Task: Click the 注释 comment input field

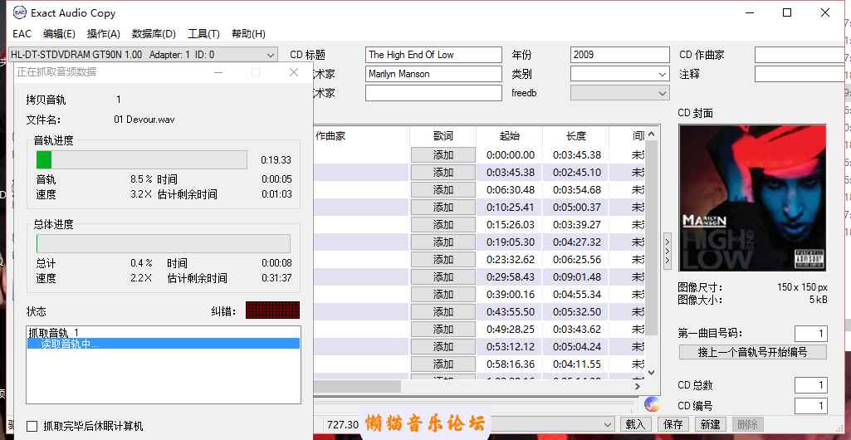Action: tap(799, 74)
